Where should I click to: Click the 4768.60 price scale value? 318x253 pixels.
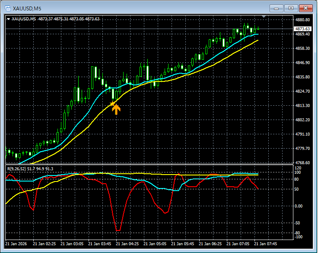(x=302, y=163)
